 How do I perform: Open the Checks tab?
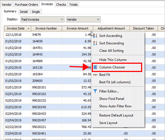point(61,5)
